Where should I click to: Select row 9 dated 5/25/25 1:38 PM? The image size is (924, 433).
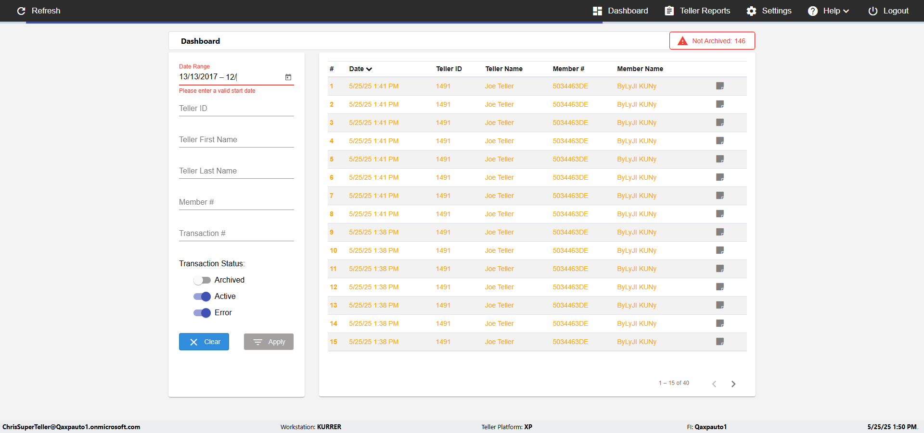[x=537, y=232]
